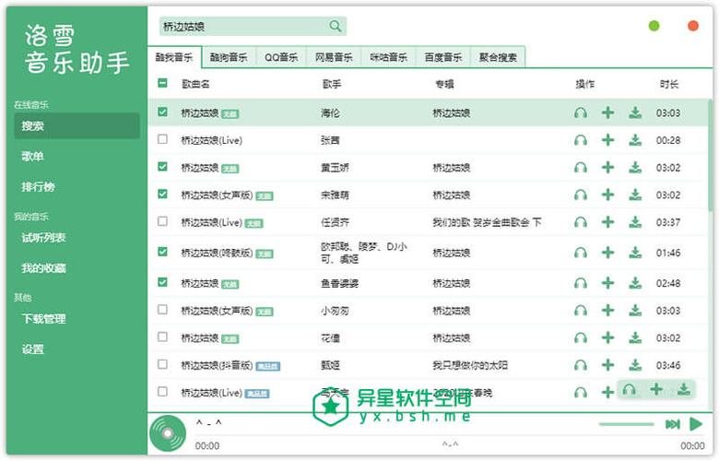Select 搜索 in the sidebar
This screenshot has width=719, height=461.
tap(77, 125)
